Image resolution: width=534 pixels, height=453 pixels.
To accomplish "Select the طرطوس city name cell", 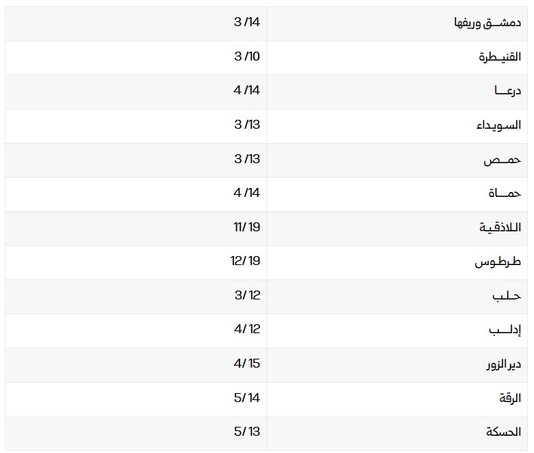I will pos(498,262).
